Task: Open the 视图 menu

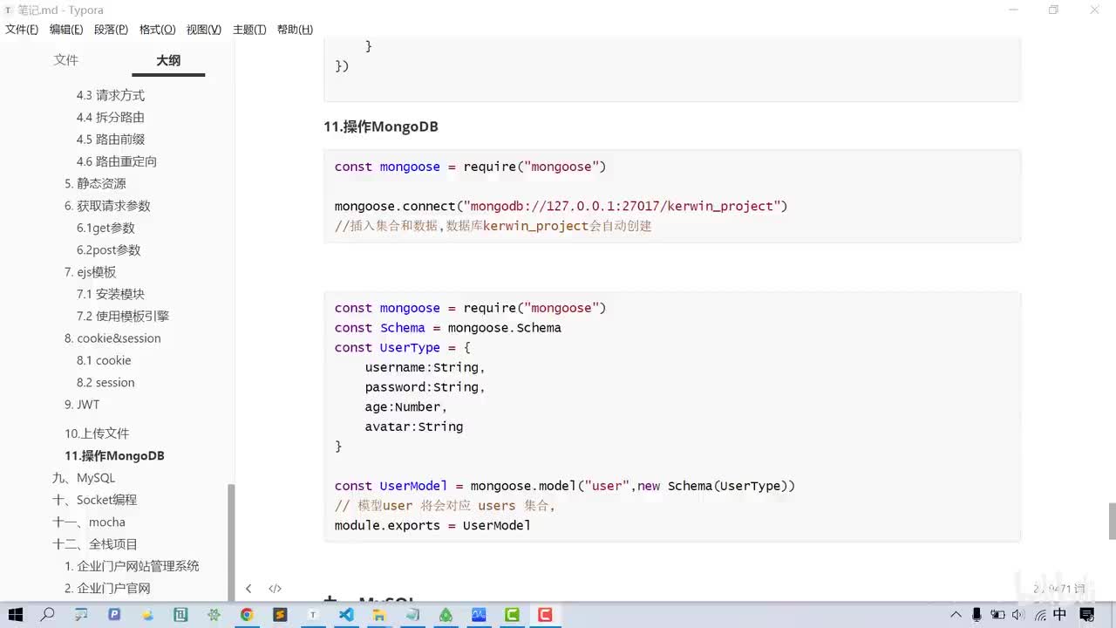Action: click(x=203, y=30)
